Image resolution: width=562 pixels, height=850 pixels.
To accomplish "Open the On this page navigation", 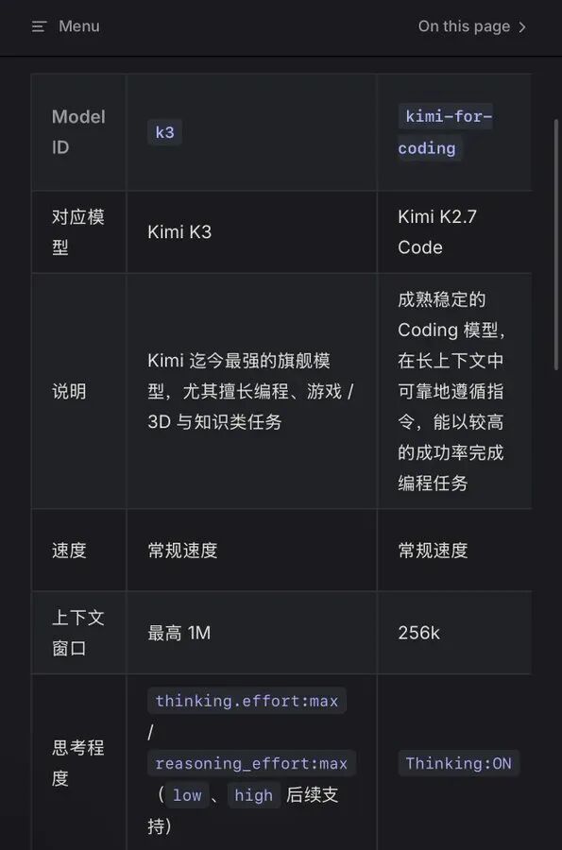I will pyautogui.click(x=464, y=26).
